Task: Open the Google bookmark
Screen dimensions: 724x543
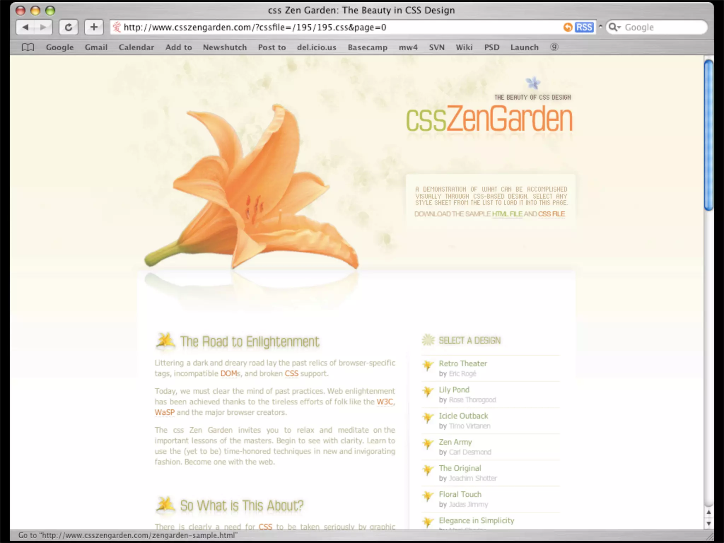Action: pos(60,47)
